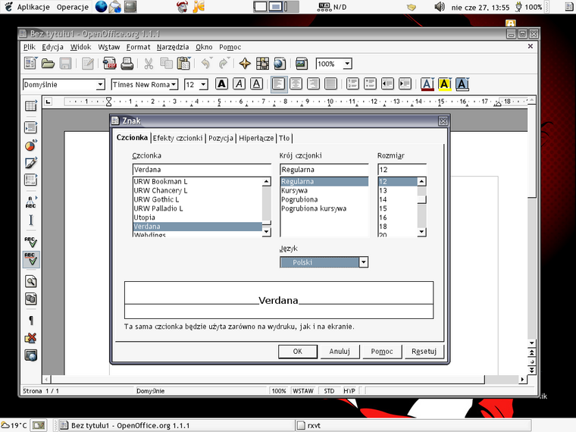Expand the Times New Roman font dropdown
Image resolution: width=576 pixels, height=432 pixels.
(x=174, y=85)
